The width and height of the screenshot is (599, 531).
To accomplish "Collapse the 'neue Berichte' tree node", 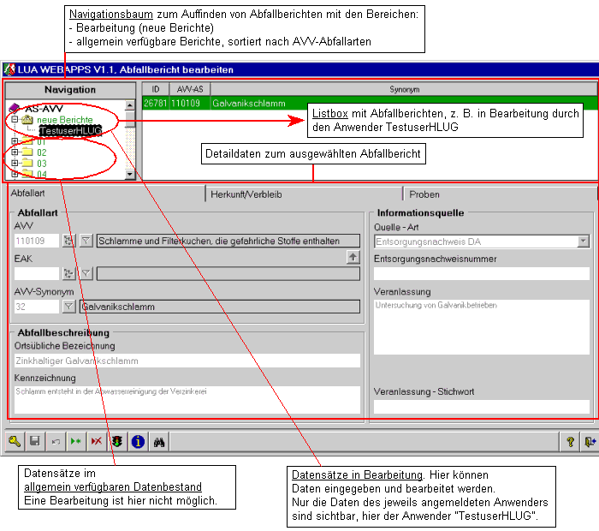I will point(15,120).
